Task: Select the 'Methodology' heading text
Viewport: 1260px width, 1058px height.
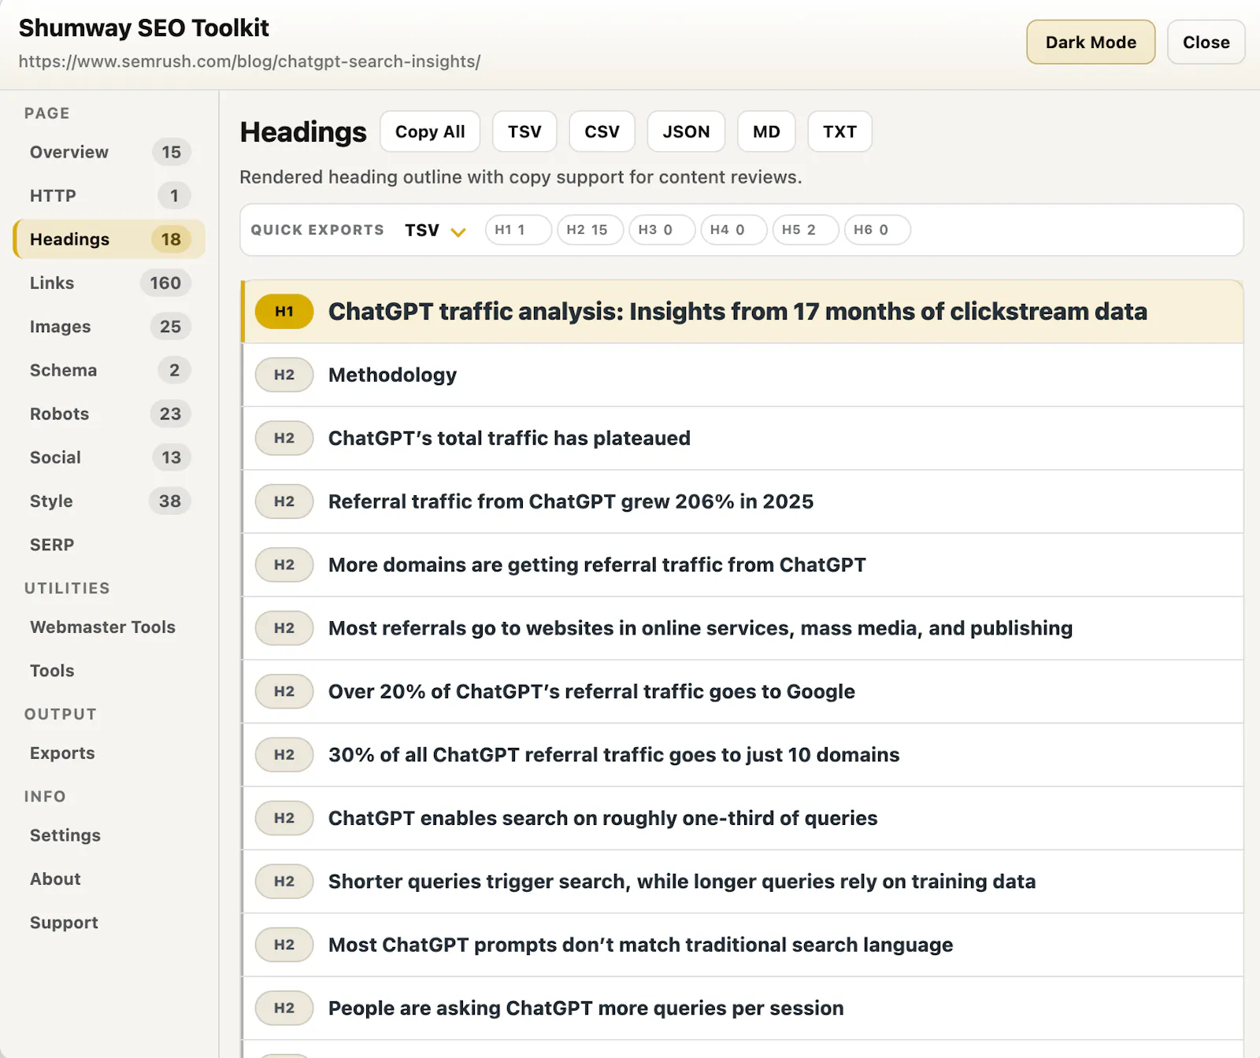Action: (392, 375)
